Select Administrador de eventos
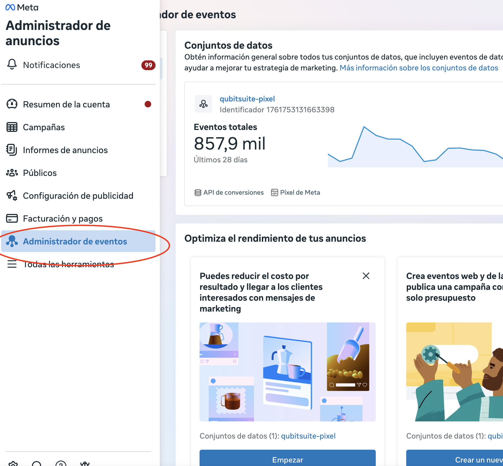The height and width of the screenshot is (466, 503). 78,241
